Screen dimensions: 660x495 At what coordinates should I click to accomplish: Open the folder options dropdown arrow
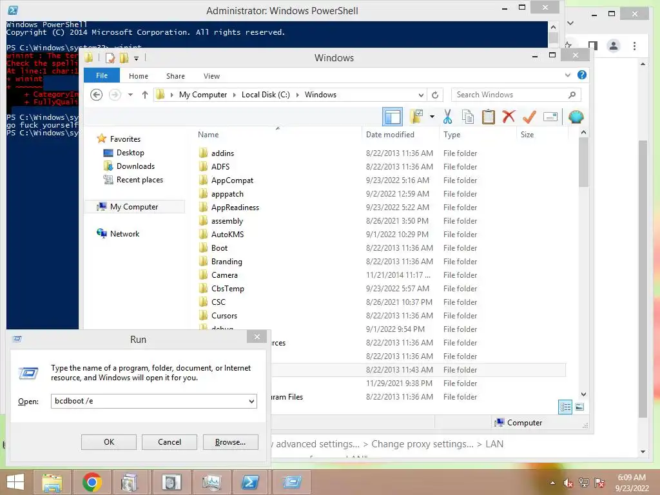tap(432, 117)
